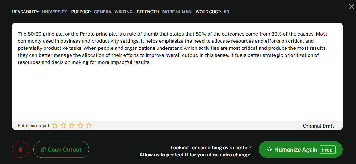This screenshot has height=164, width=356.
Task: Close the output panel with the X
Action: (351, 7)
